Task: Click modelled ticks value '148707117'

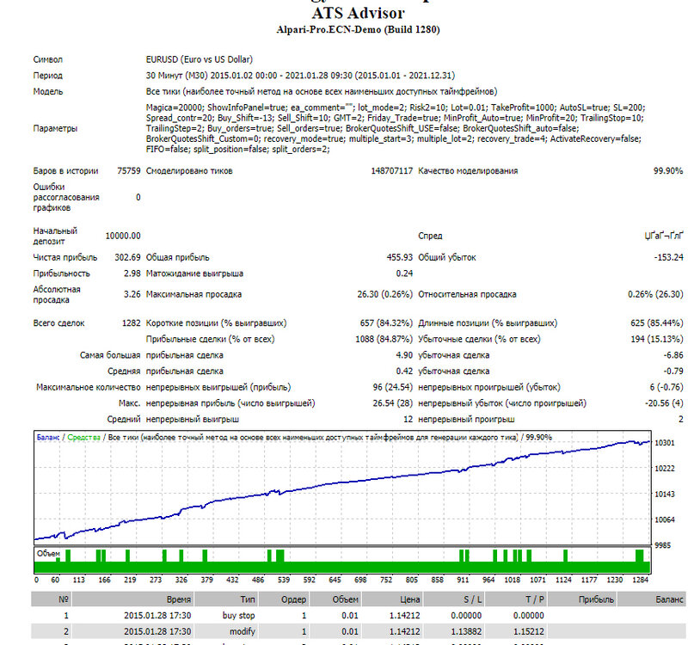Action: click(391, 171)
